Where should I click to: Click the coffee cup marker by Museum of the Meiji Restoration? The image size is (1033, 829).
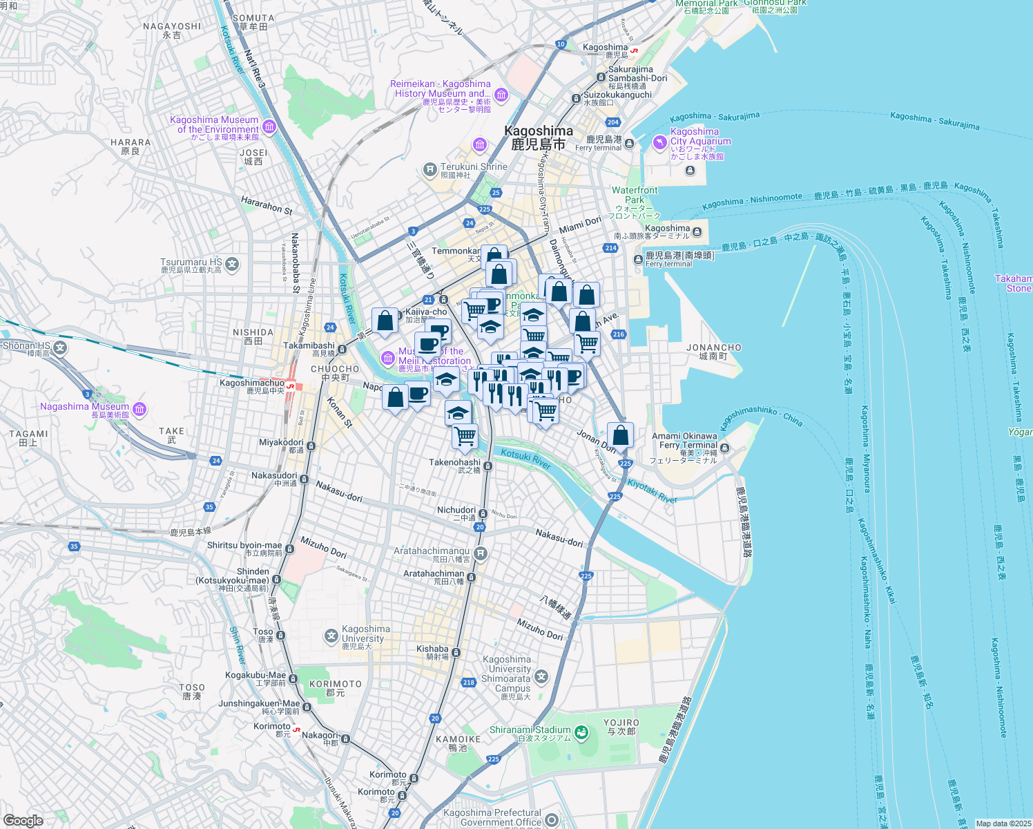coord(428,343)
